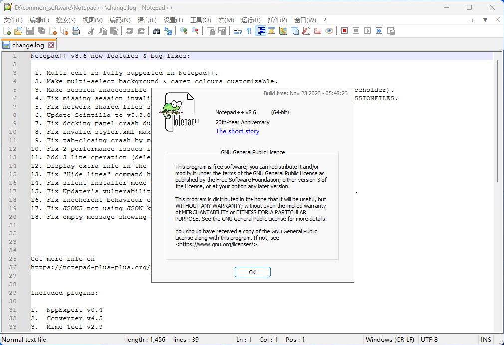Close the change.log tab with red X
This screenshot has width=504, height=345.
(51, 45)
